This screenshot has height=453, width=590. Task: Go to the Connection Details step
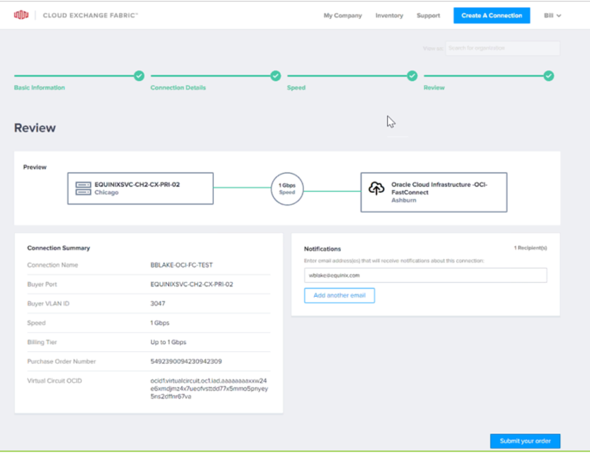pos(178,88)
